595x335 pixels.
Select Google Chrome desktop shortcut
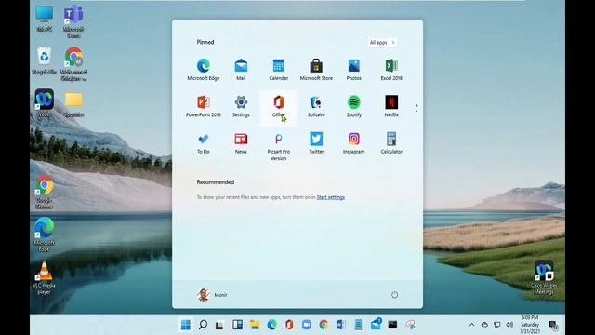point(45,192)
